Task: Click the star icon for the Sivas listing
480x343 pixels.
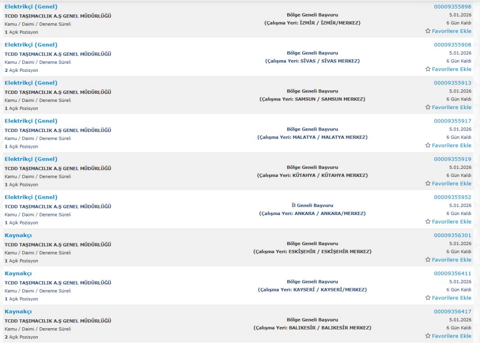Action: click(x=428, y=69)
